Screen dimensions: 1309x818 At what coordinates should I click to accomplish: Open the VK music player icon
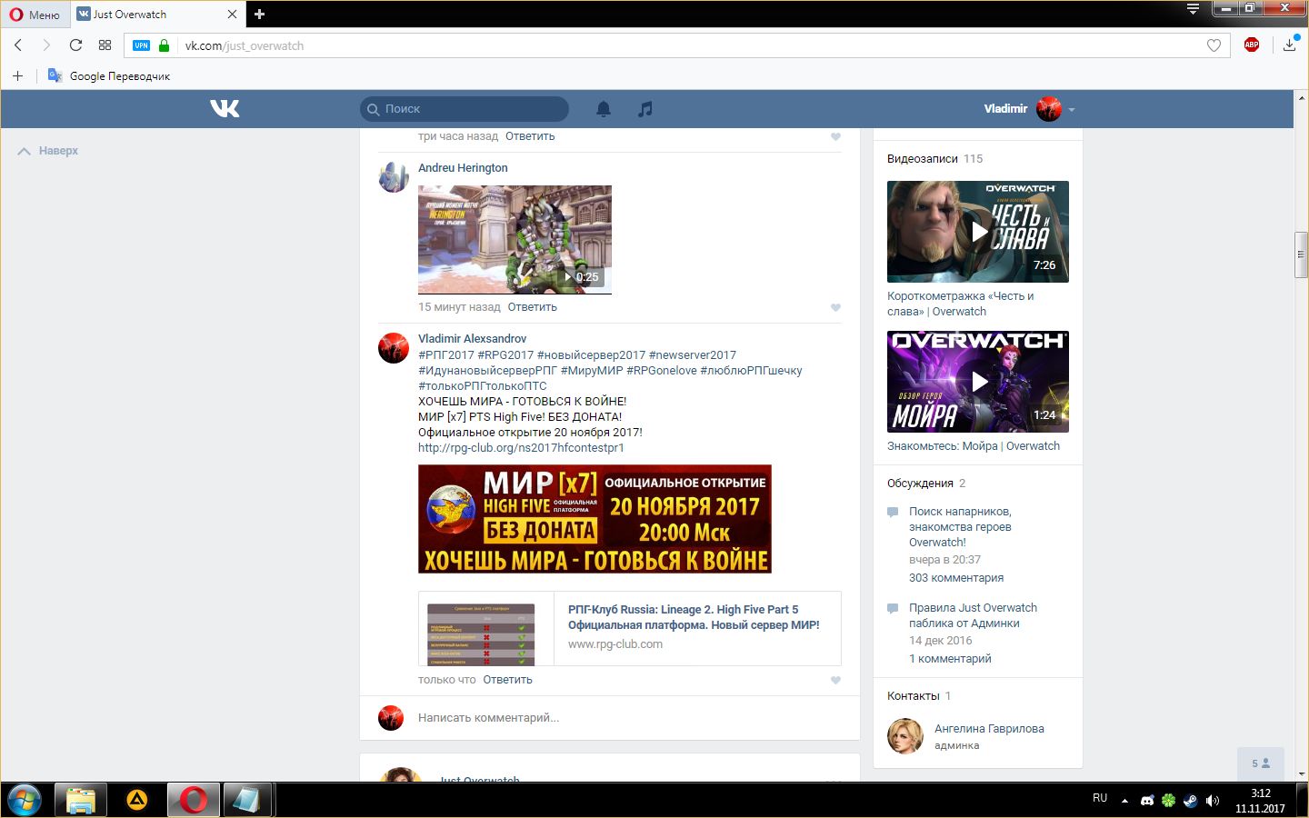645,109
